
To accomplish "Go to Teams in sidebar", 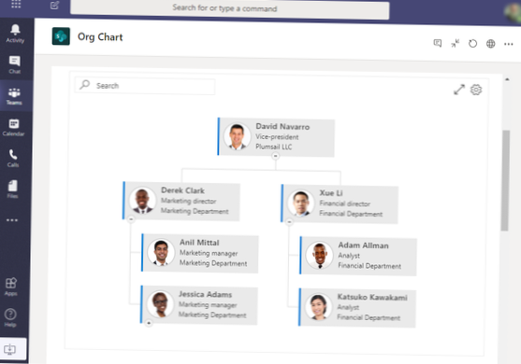I will pos(14,96).
